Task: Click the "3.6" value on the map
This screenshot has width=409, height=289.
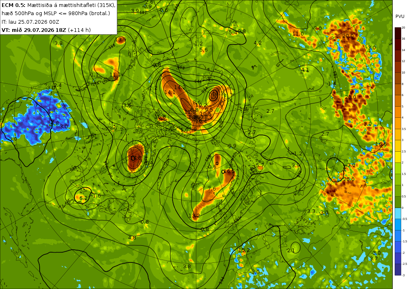Action: tap(127, 105)
